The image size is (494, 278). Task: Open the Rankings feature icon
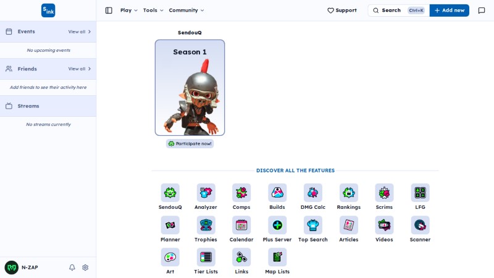[x=349, y=193]
